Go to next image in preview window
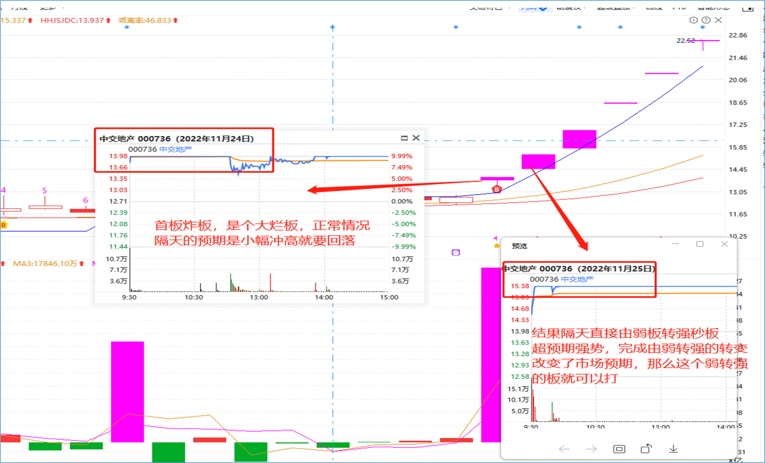 pos(591,449)
